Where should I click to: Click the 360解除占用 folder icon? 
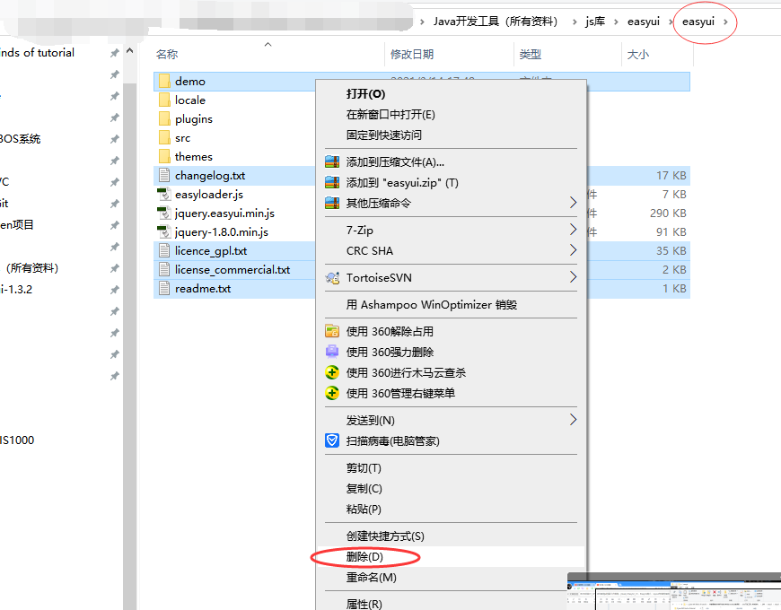pyautogui.click(x=330, y=331)
